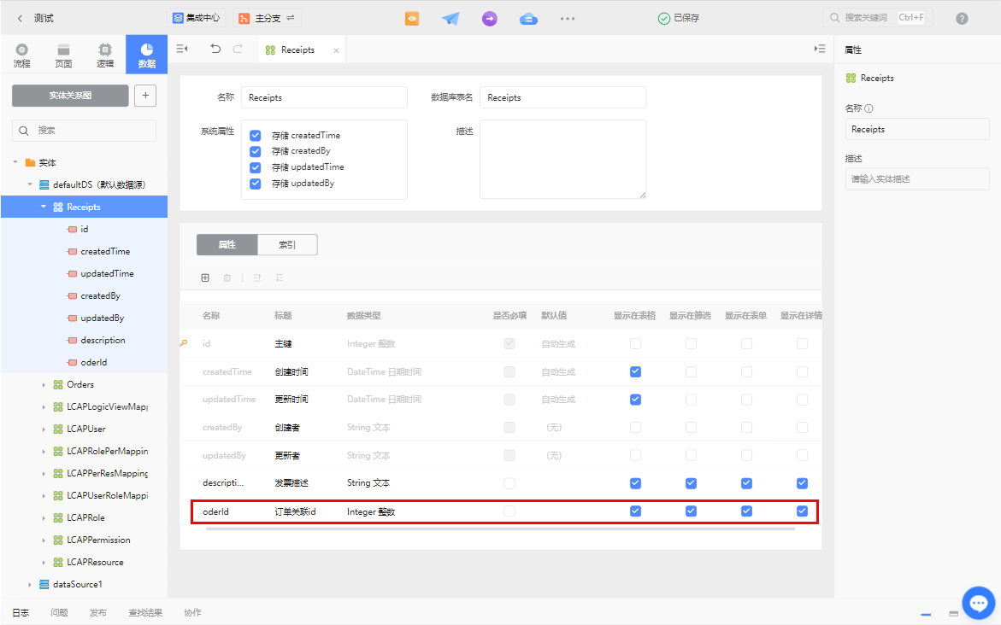Open the 实体关系图 entity diagram
Screen dimensions: 1001x625
tap(70, 96)
